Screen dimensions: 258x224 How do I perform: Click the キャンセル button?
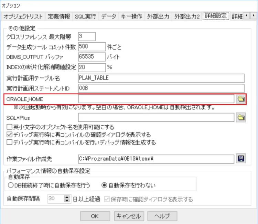pyautogui.click(x=129, y=216)
